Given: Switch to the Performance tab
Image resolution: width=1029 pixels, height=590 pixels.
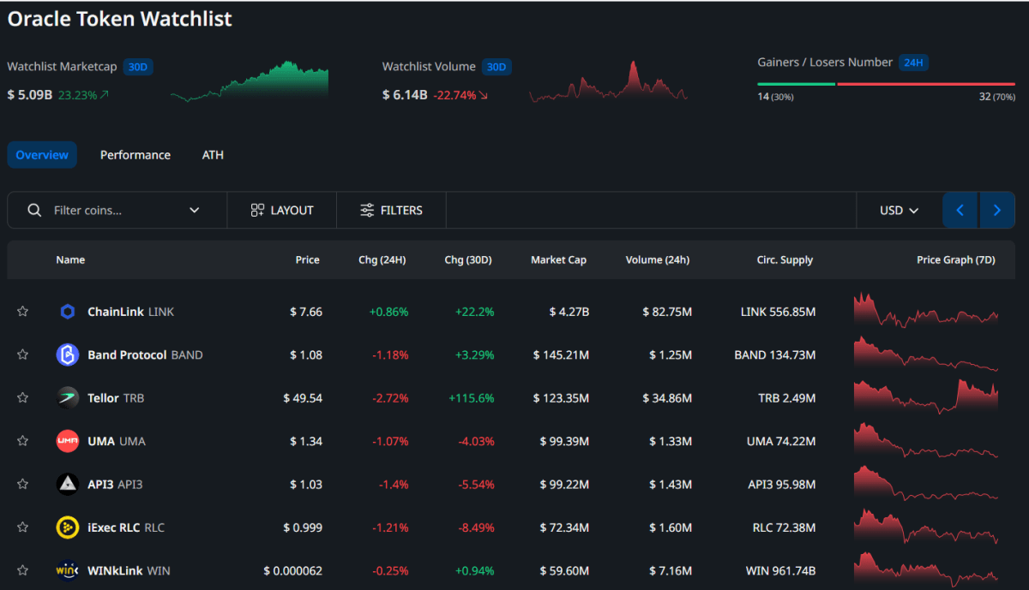Looking at the screenshot, I should (135, 155).
